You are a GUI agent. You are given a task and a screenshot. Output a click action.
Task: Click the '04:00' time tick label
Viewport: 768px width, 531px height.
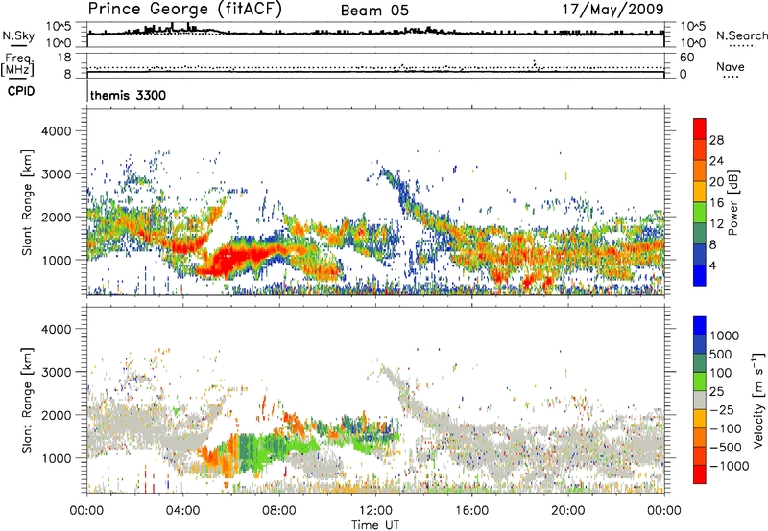tap(182, 511)
